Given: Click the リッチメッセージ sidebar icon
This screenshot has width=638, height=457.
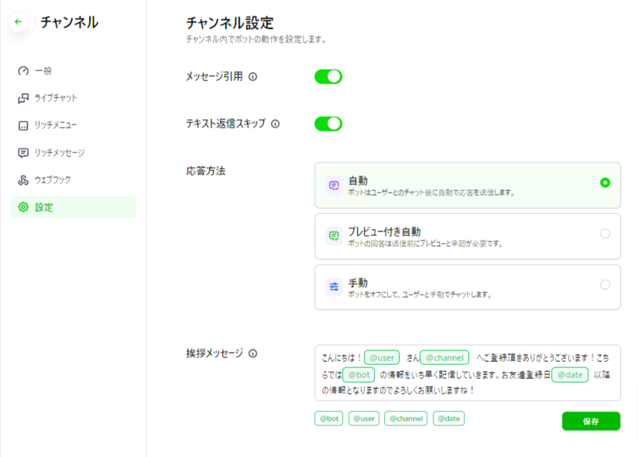Looking at the screenshot, I should pos(23,152).
